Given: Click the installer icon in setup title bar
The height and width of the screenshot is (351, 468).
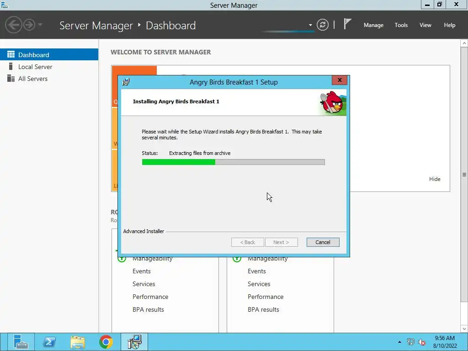Looking at the screenshot, I should point(126,82).
